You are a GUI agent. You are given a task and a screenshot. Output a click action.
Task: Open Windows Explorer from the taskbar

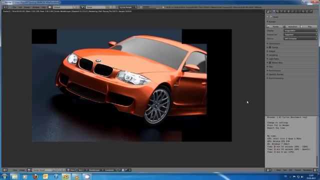[x=14, y=176]
